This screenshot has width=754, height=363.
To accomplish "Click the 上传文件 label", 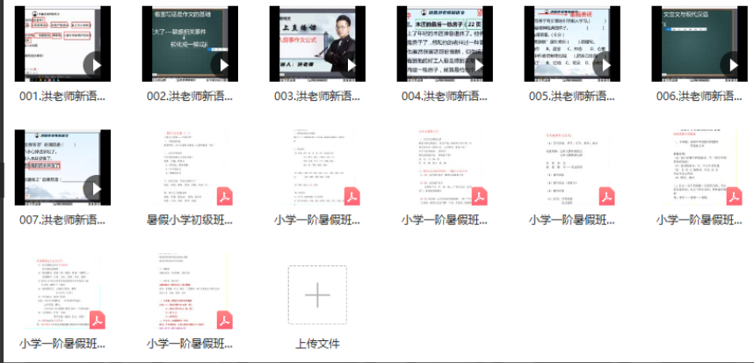I will tap(317, 344).
